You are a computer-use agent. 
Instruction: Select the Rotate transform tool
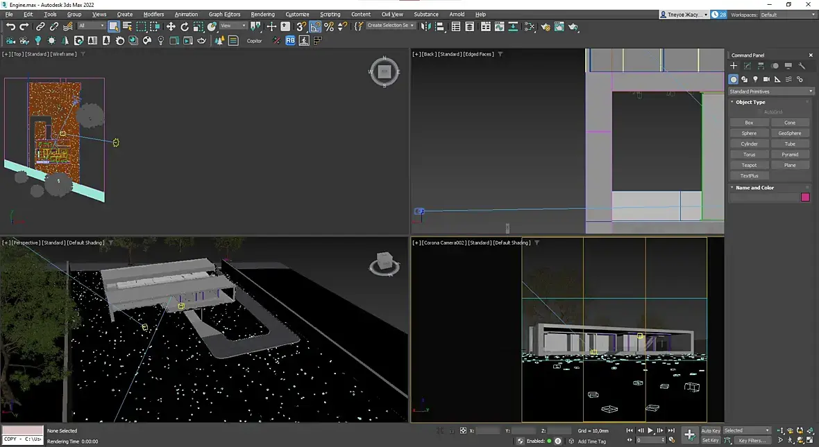click(185, 26)
